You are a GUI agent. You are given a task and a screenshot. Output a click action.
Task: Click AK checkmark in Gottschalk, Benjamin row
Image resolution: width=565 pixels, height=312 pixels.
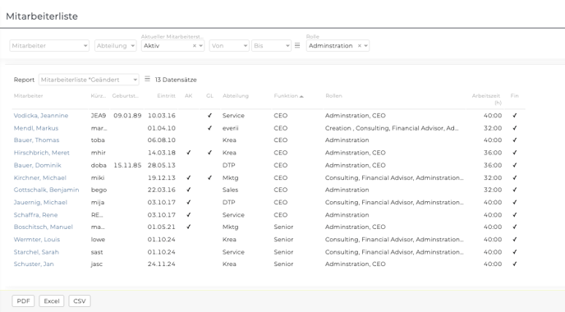click(188, 190)
